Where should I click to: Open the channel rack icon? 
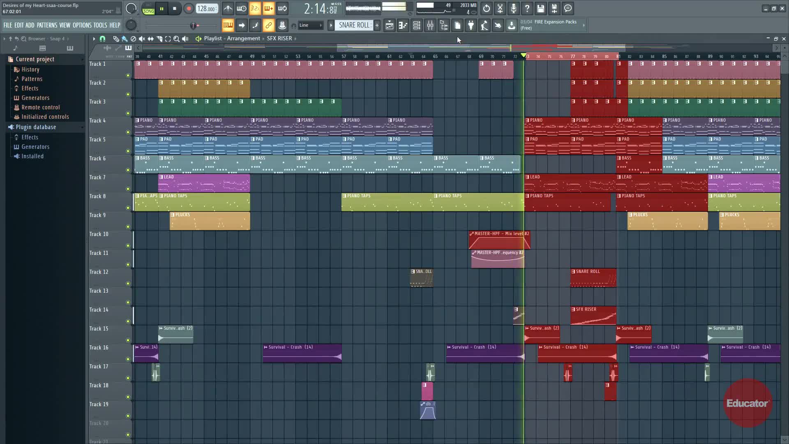[416, 25]
